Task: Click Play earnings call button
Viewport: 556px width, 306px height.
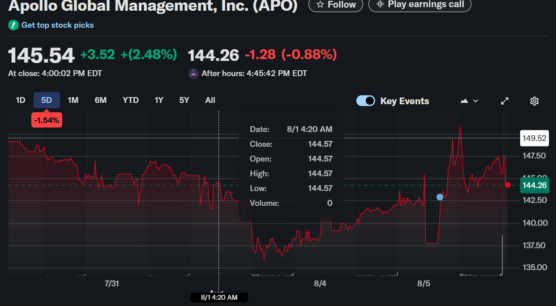Action: [x=419, y=4]
